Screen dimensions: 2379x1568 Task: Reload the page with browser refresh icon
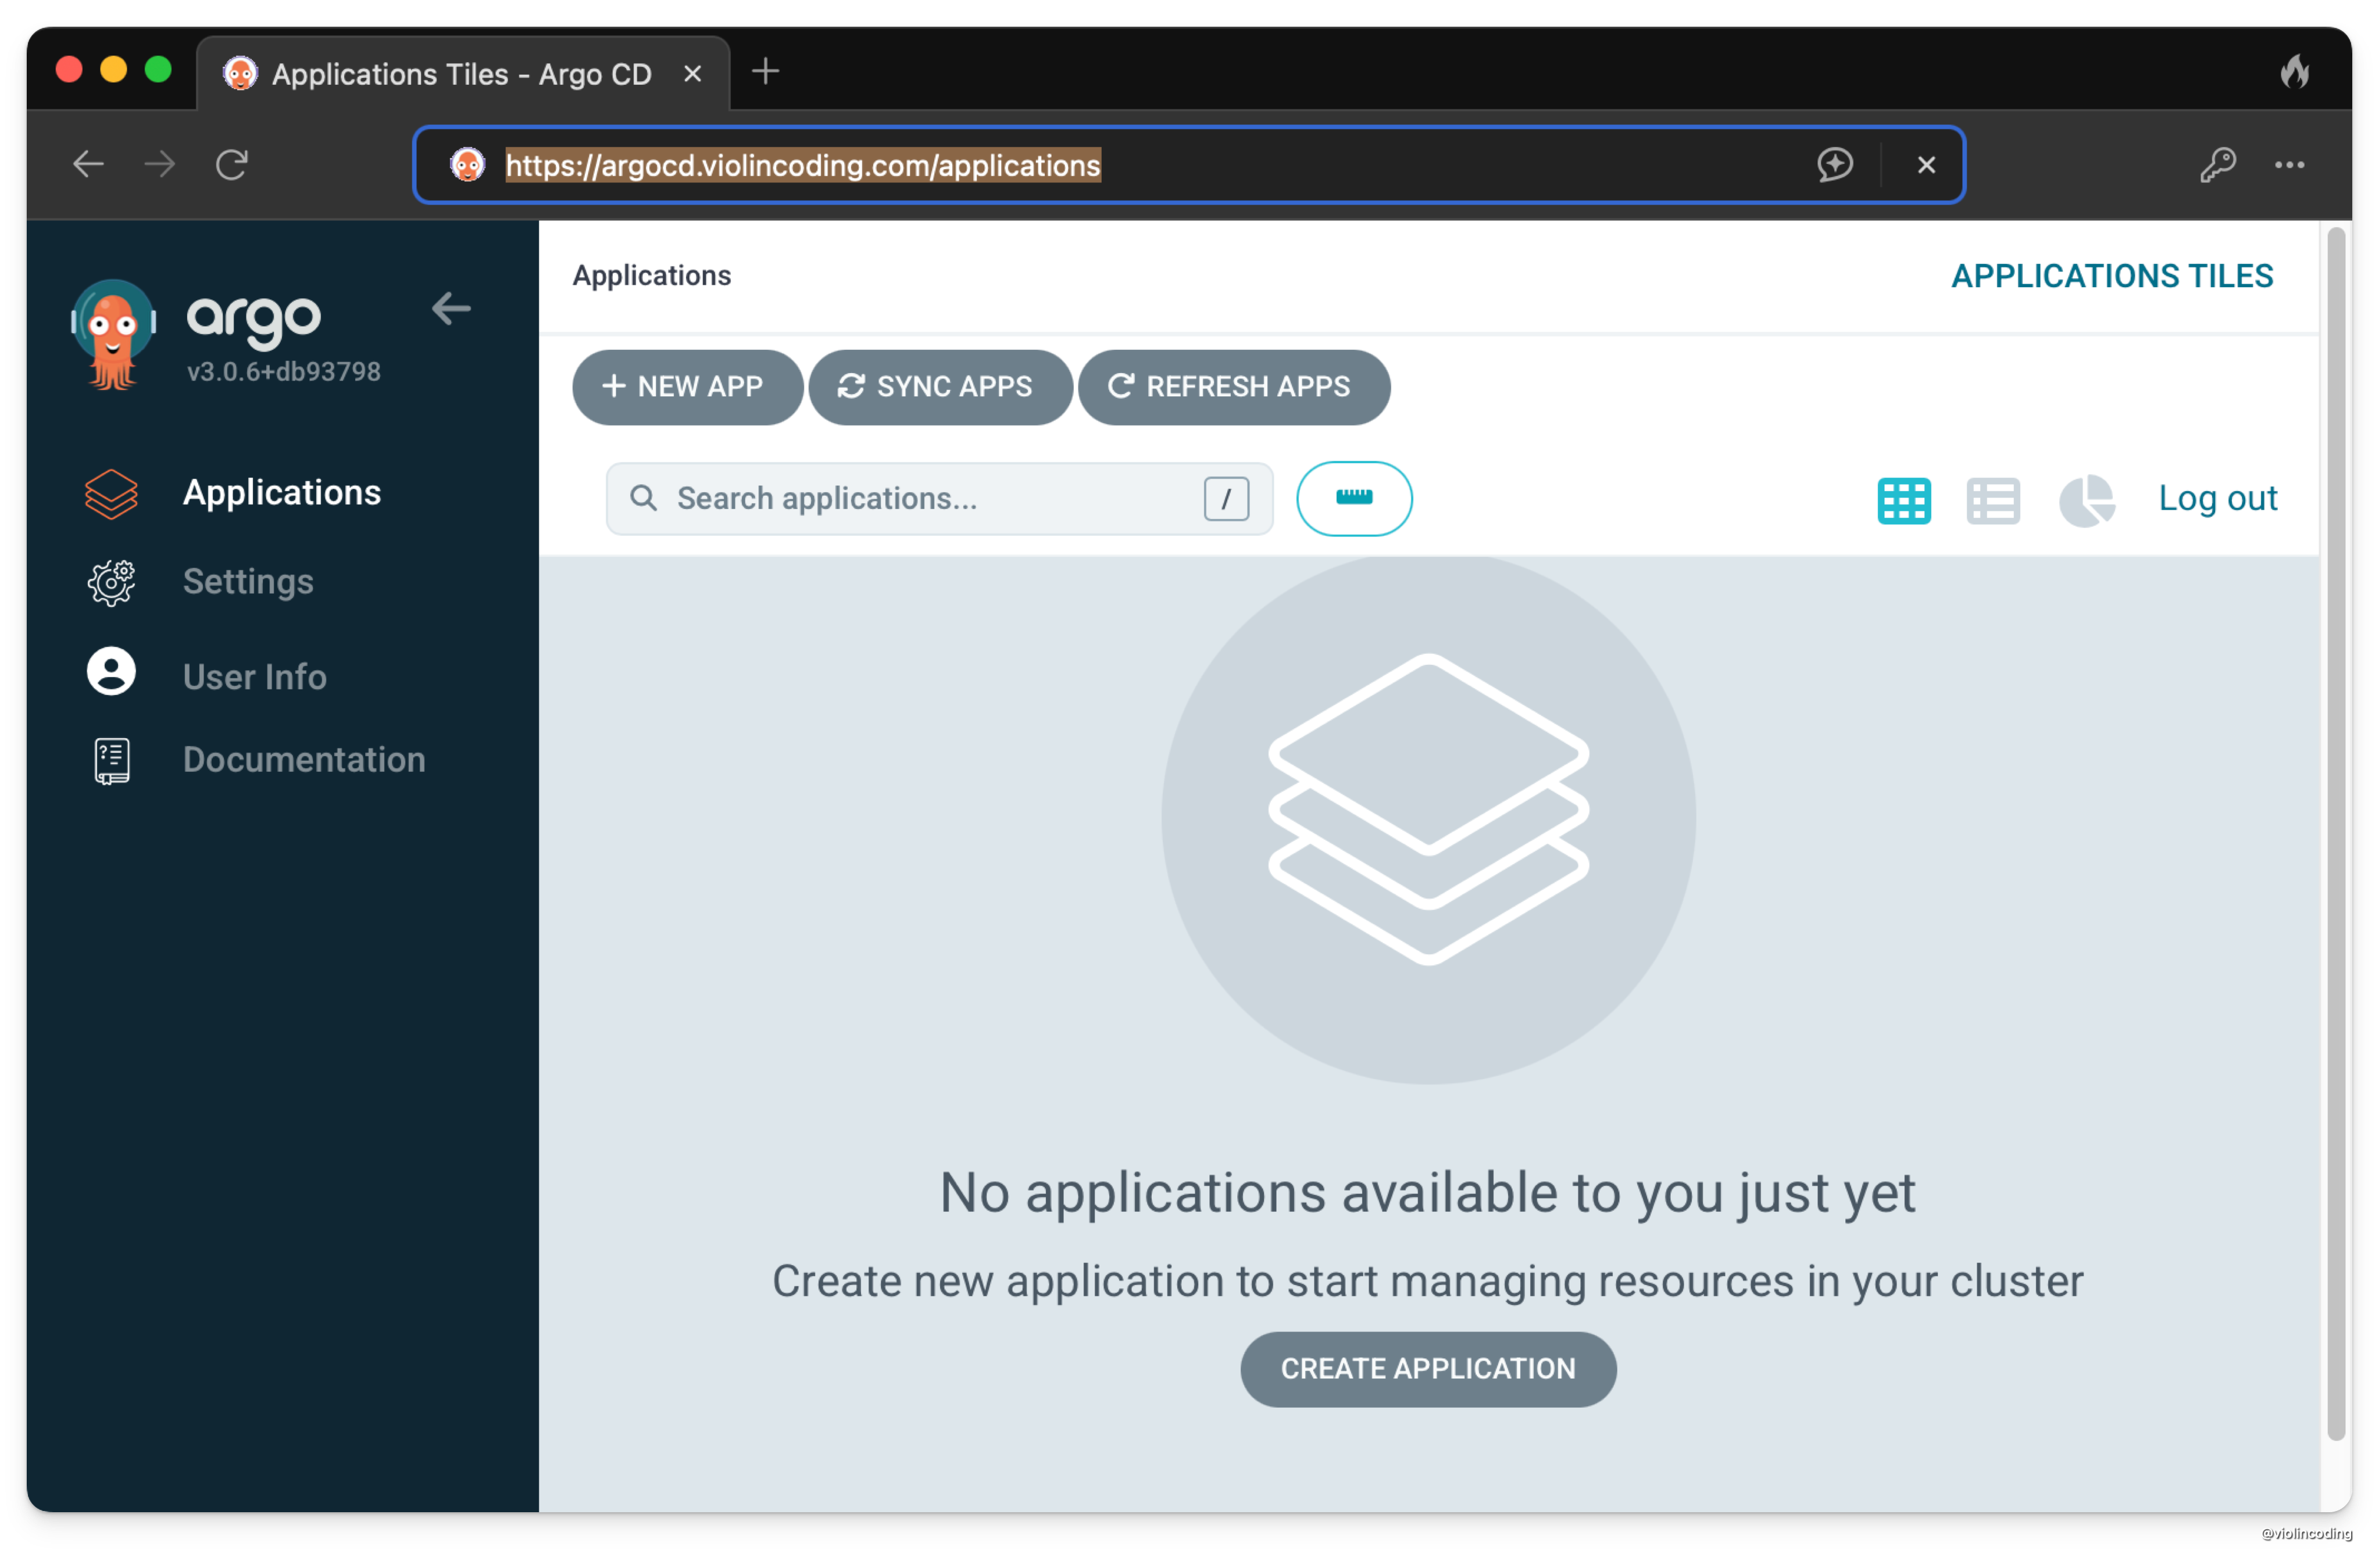[x=232, y=164]
